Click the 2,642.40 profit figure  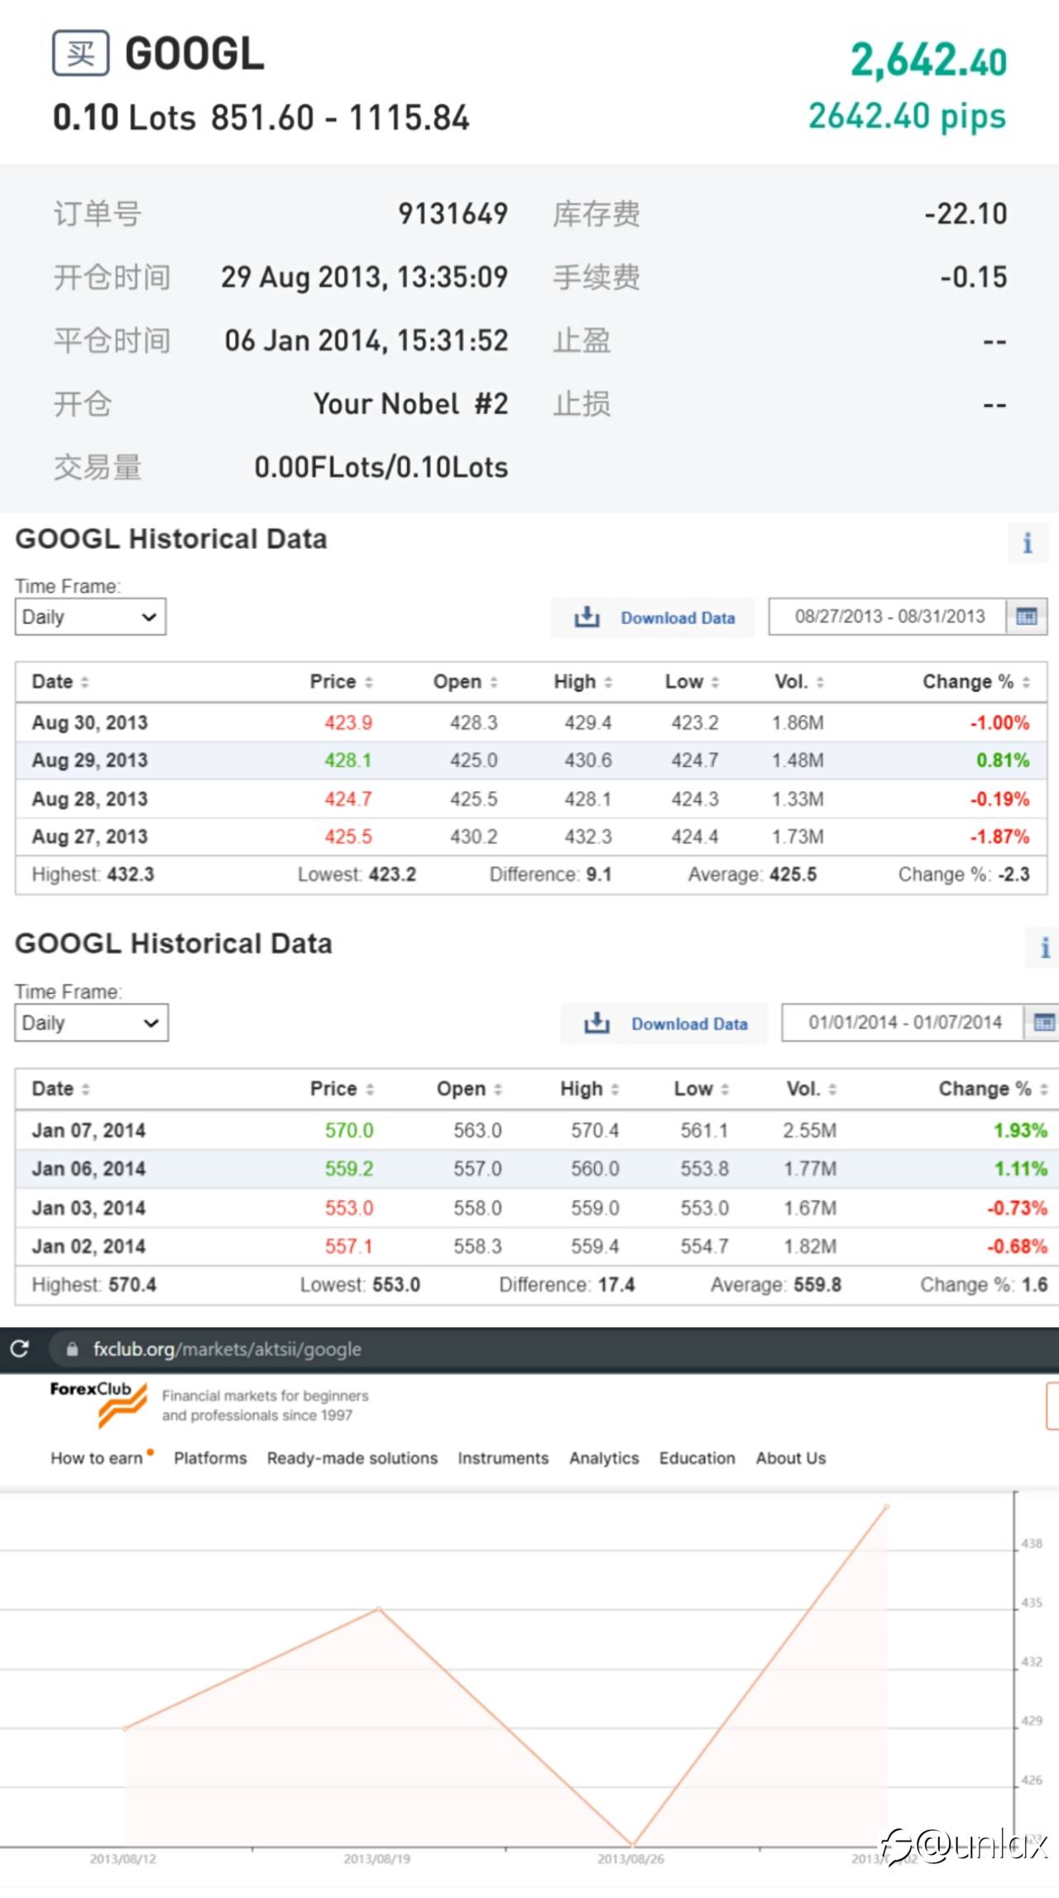pyautogui.click(x=928, y=60)
